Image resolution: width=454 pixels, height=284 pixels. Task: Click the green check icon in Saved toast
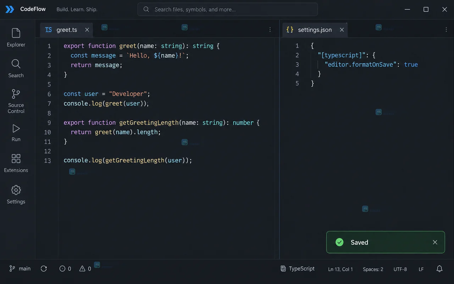[x=339, y=242]
